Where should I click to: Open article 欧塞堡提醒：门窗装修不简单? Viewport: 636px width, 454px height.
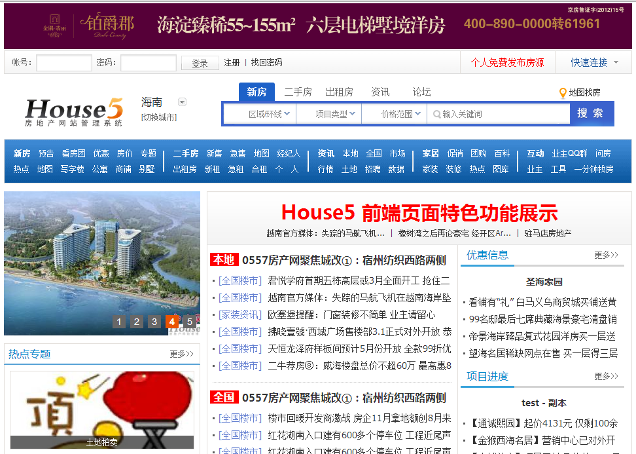351,314
